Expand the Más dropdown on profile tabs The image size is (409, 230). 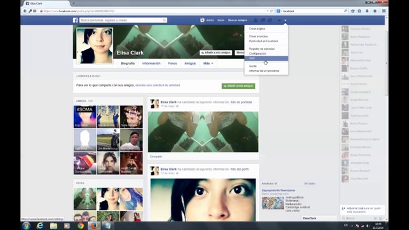208,63
